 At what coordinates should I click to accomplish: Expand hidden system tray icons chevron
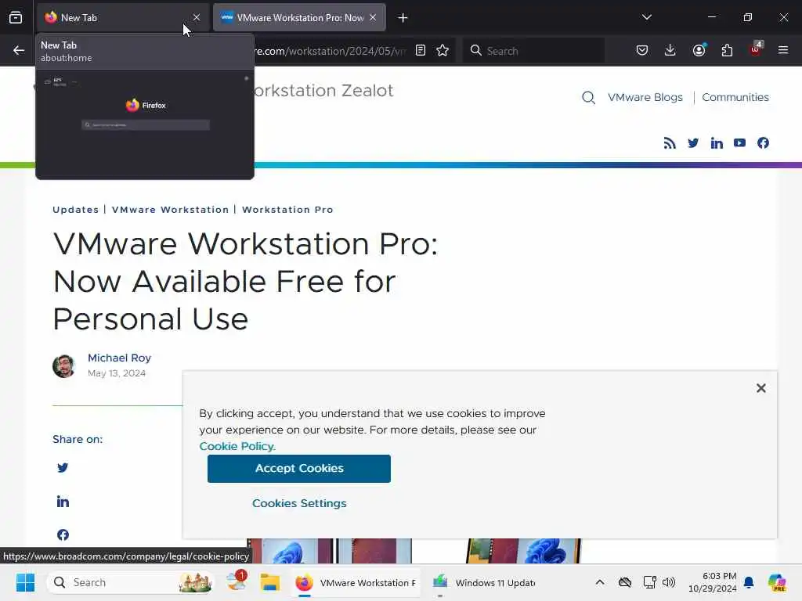pos(600,582)
